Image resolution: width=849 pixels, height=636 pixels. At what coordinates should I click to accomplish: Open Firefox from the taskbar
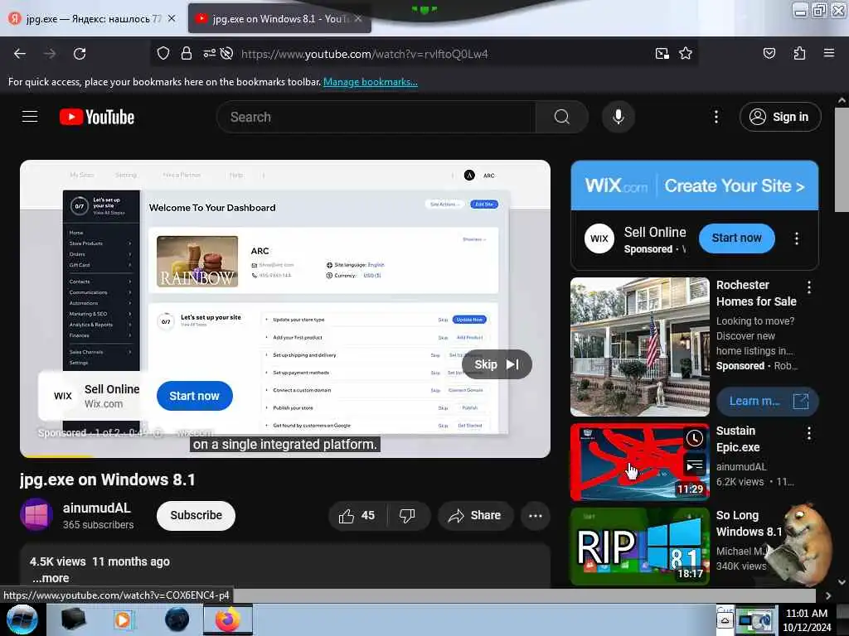click(x=228, y=619)
